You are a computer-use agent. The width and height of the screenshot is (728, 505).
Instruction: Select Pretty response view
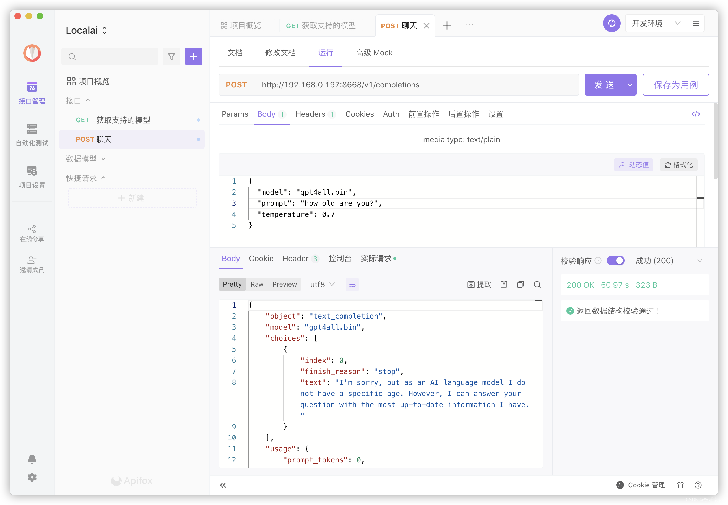coord(232,285)
